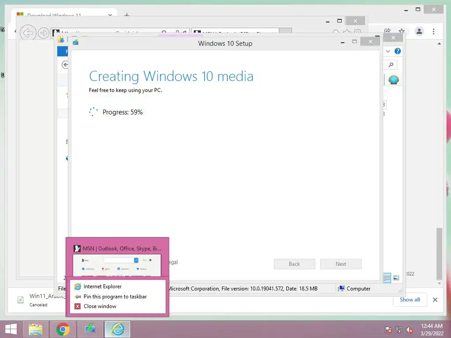The image size is (451, 338).
Task: Click the Chrome share page icon
Action: (x=388, y=31)
